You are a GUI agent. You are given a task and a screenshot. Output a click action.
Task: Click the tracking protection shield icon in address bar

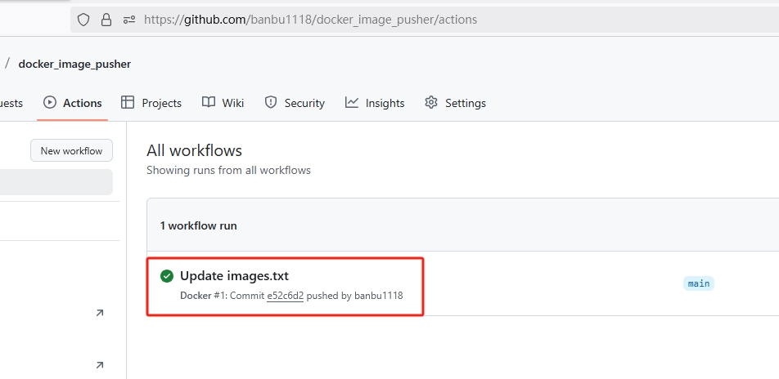tap(83, 19)
